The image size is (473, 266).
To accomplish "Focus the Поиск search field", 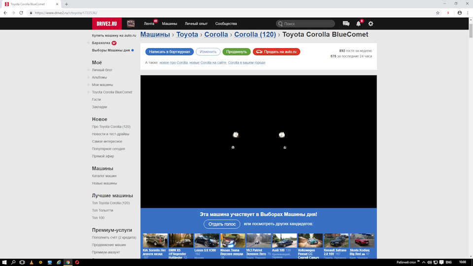I will point(305,24).
